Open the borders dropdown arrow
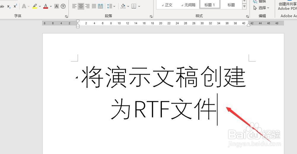The width and height of the screenshot is (297, 154). click(139, 6)
